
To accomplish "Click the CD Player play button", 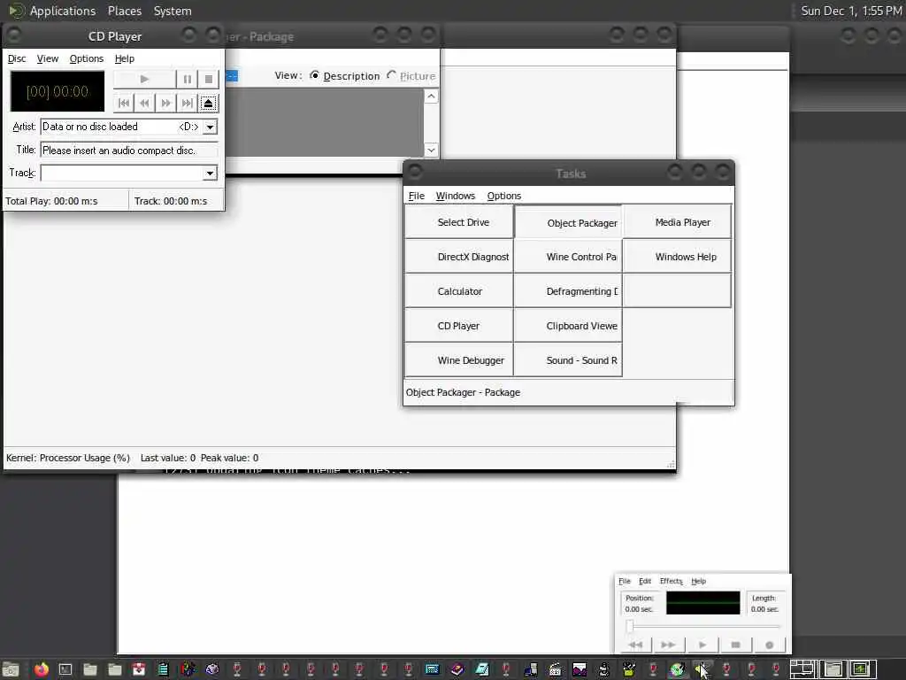I will point(144,79).
